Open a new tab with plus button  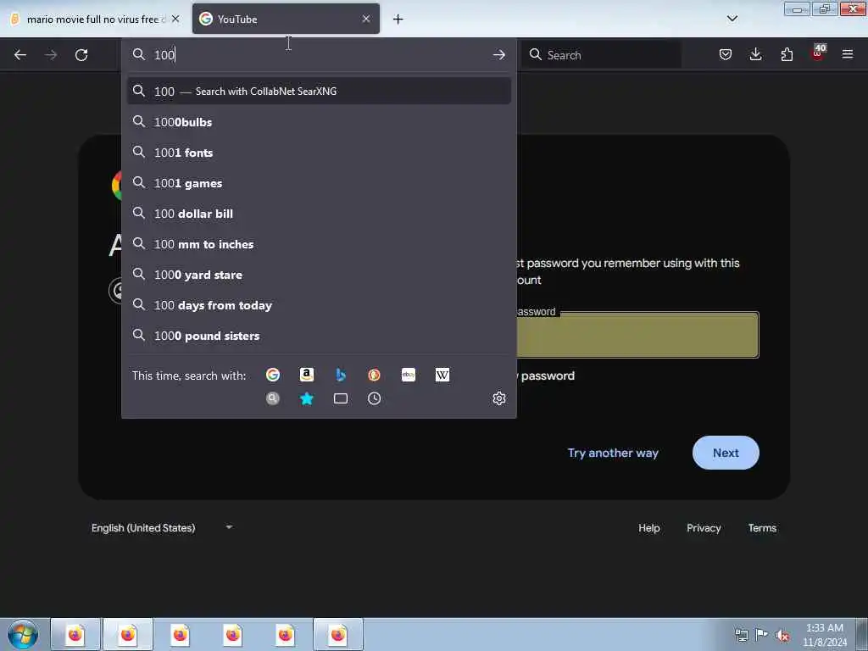(398, 19)
